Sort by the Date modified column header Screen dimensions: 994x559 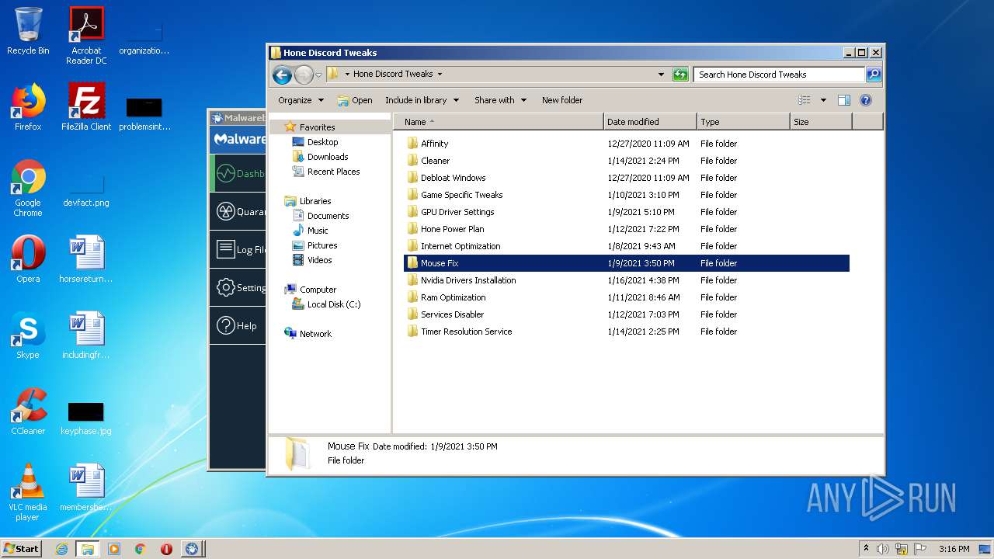pyautogui.click(x=650, y=122)
